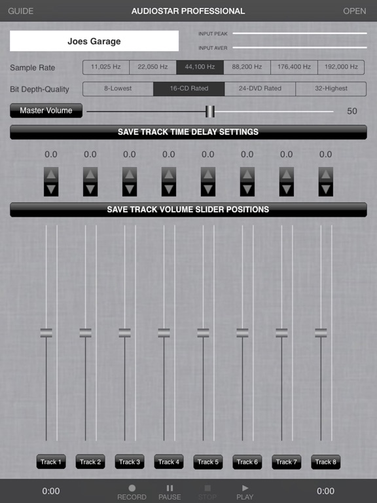Tap OPEN in the top bar
377x503 pixels.
(355, 11)
